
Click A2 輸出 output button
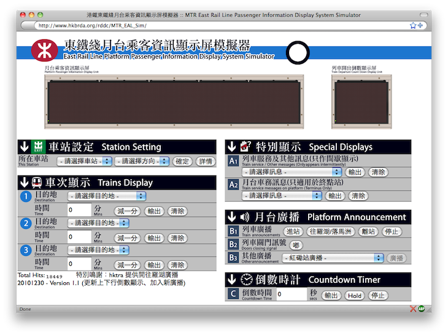click(335, 196)
